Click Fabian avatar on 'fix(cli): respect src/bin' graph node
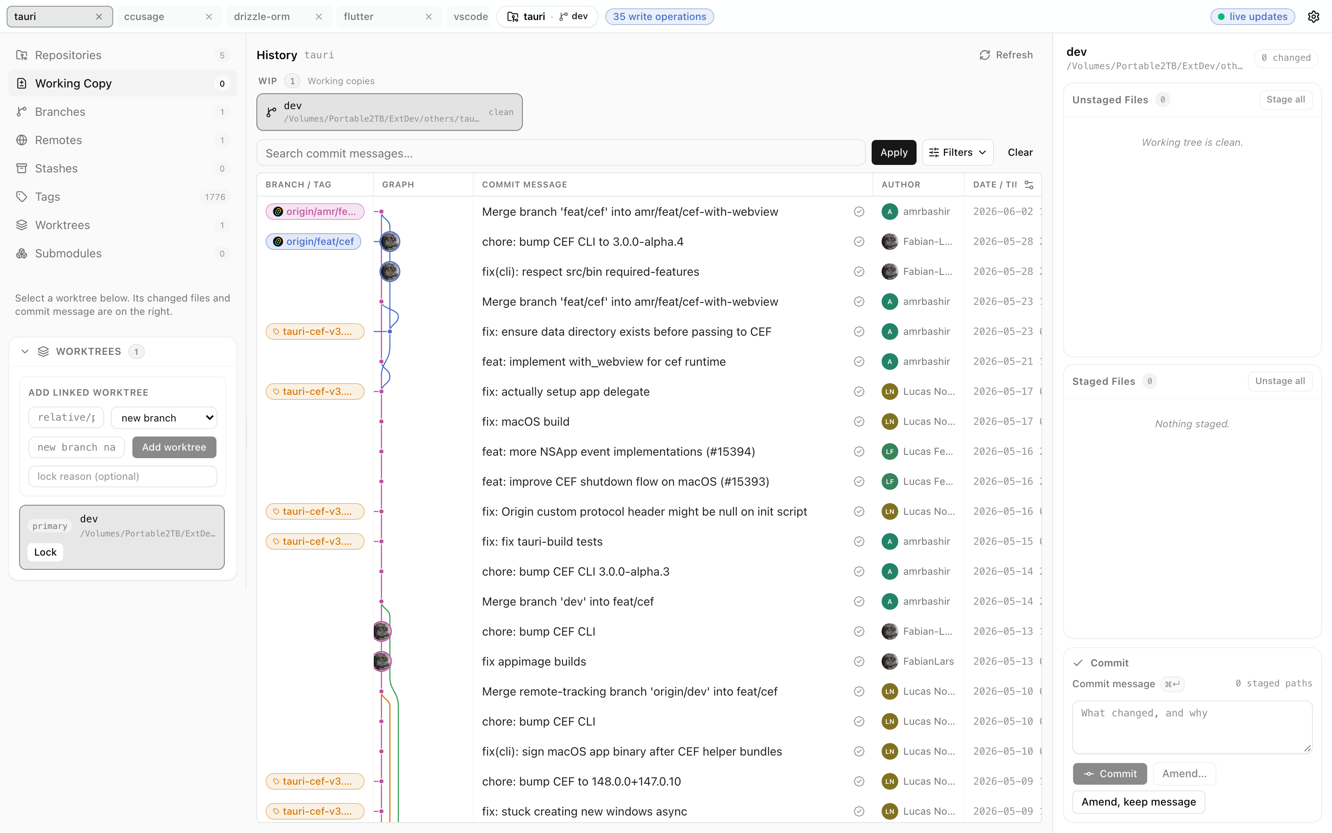This screenshot has height=833, width=1332. tap(390, 272)
